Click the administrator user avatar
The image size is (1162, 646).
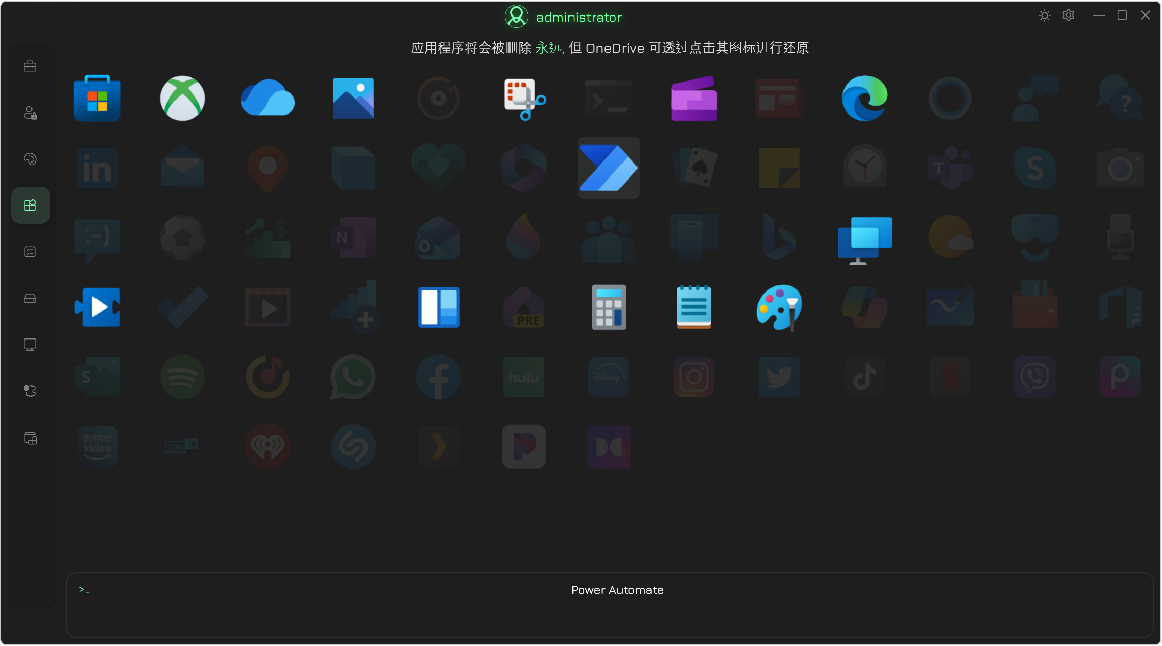click(516, 17)
